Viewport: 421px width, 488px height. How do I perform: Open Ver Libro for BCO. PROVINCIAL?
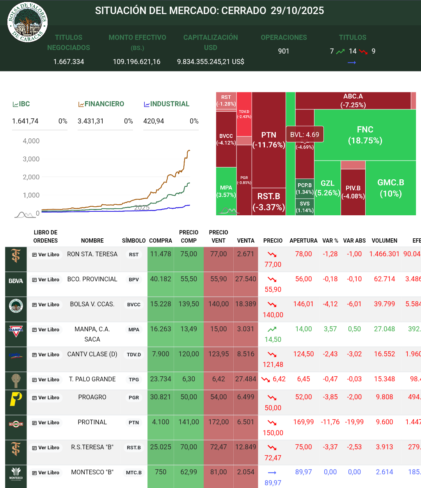pos(46,280)
